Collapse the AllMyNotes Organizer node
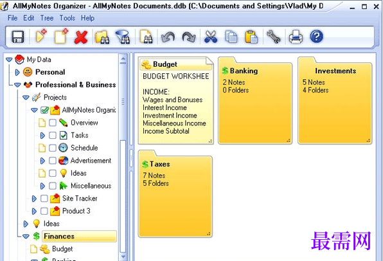The height and width of the screenshot is (261, 383). coord(34,110)
